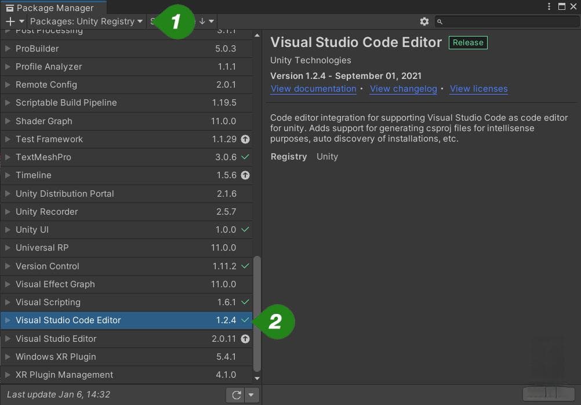Click Version 1.2.4 - September 01, 2021 text

click(x=346, y=76)
